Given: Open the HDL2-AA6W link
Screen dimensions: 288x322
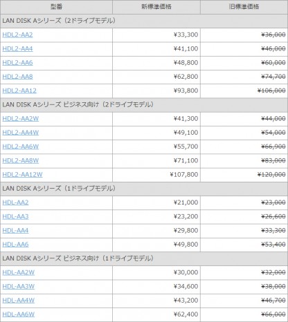Looking at the screenshot, I should point(21,146).
